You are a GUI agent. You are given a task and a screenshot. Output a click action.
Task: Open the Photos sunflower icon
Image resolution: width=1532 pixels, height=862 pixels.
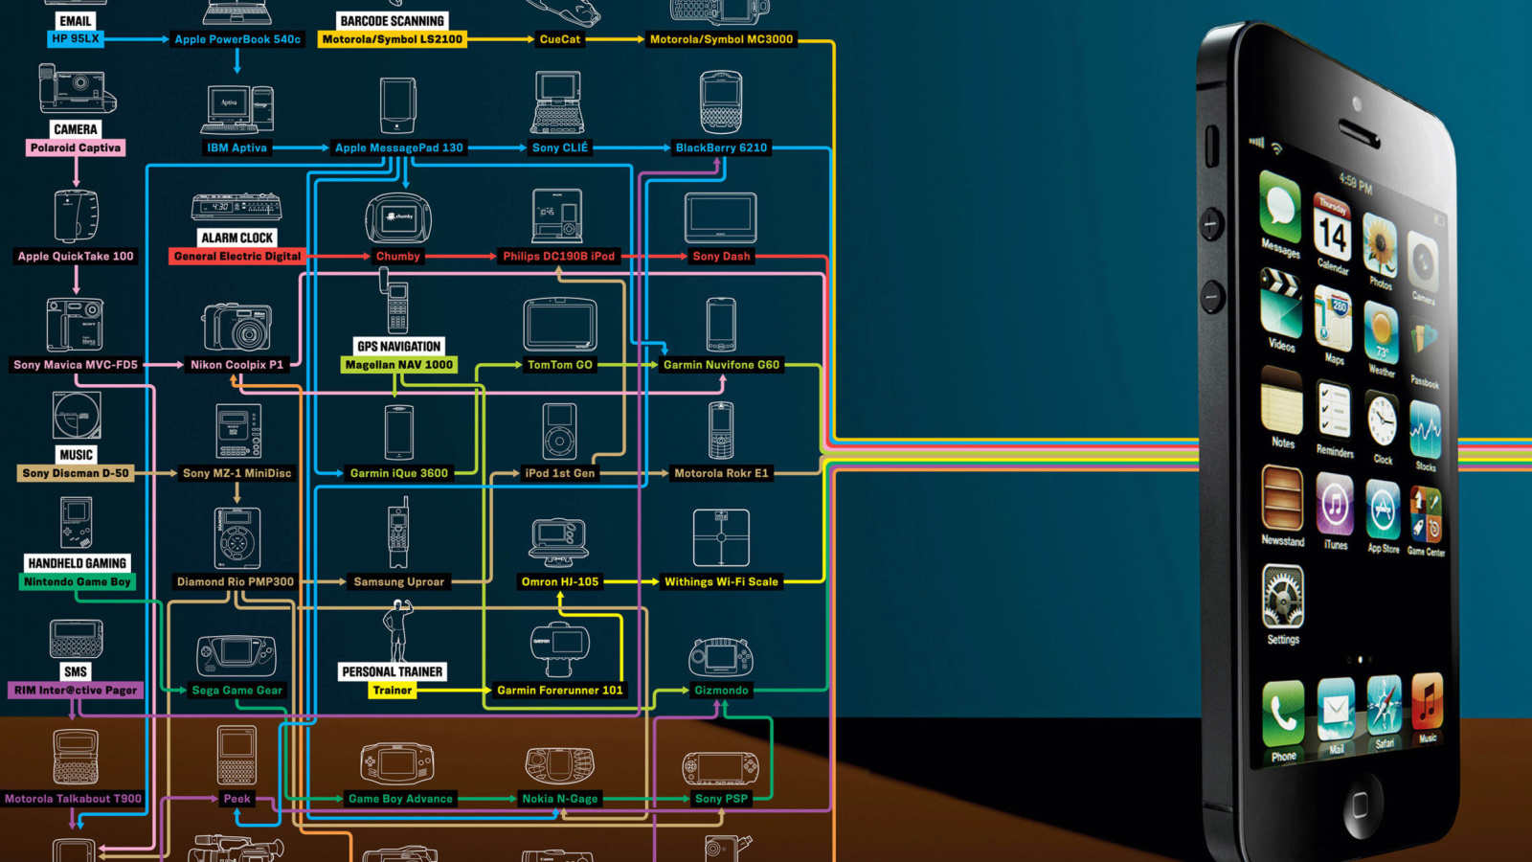pos(1380,246)
